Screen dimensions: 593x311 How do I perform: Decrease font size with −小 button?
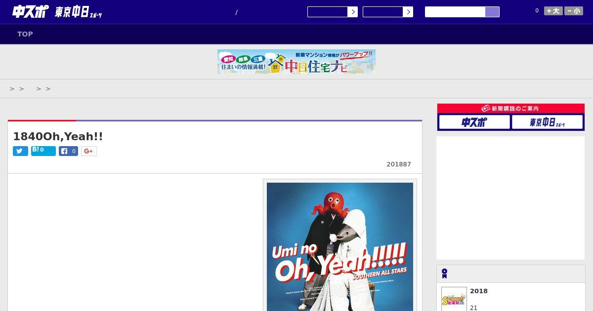[x=574, y=11]
